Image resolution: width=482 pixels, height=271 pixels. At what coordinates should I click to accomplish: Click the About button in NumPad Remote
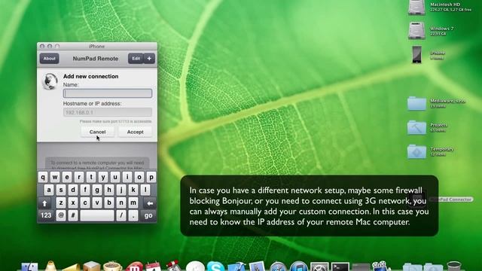[49, 59]
